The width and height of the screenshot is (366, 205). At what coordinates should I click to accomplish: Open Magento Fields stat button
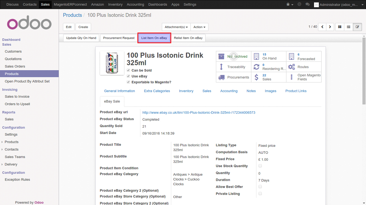click(x=304, y=77)
